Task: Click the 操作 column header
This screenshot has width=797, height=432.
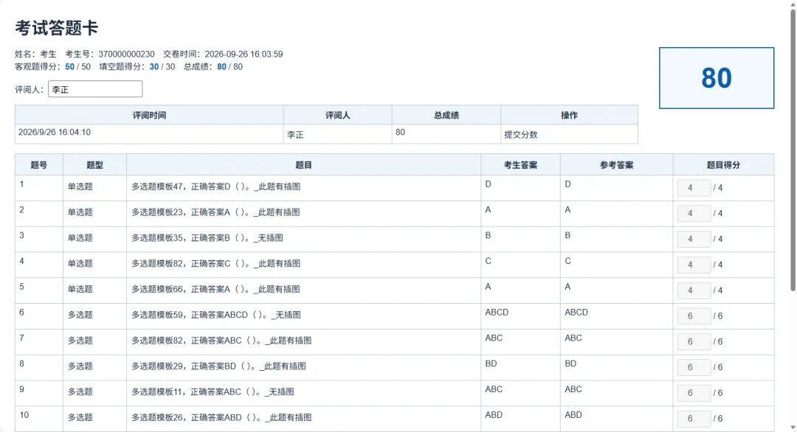Action: point(569,115)
